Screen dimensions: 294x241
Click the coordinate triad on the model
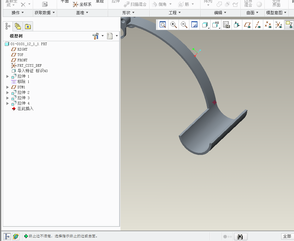tap(196, 52)
